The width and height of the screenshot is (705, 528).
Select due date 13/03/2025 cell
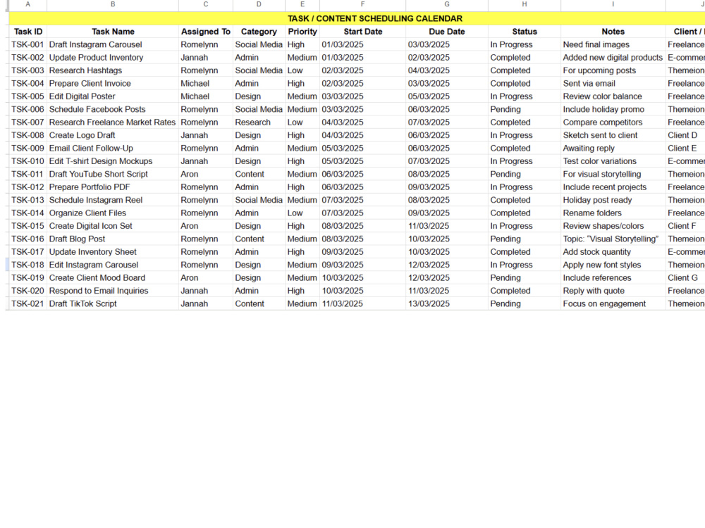click(x=446, y=303)
